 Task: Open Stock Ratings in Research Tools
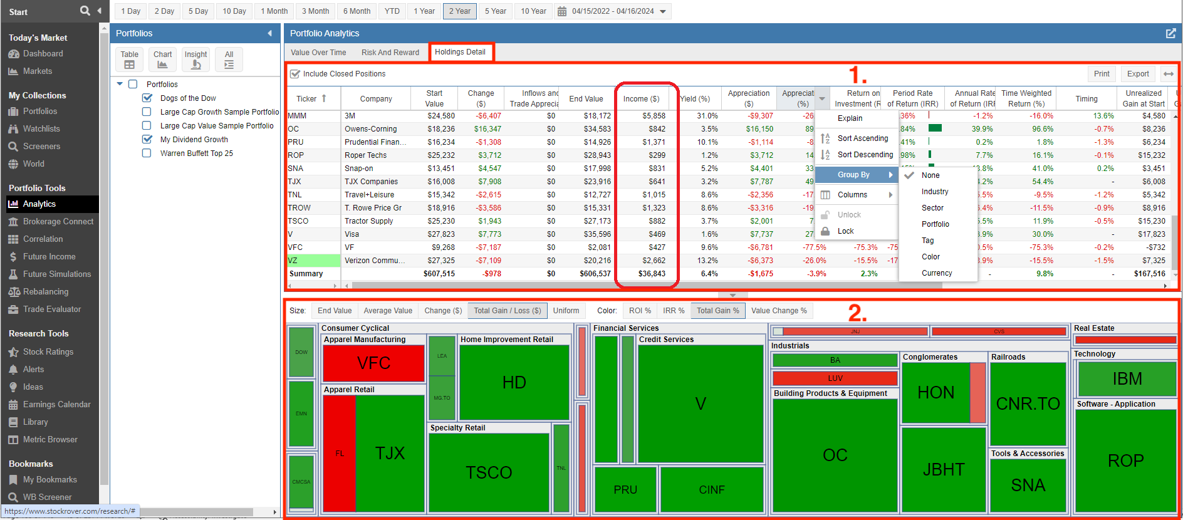click(48, 352)
